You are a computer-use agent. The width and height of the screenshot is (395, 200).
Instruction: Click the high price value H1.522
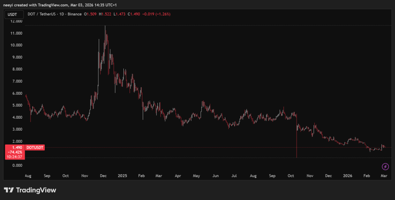[105, 14]
